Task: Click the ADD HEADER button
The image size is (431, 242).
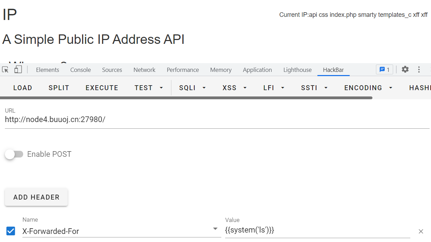Action: (x=36, y=197)
